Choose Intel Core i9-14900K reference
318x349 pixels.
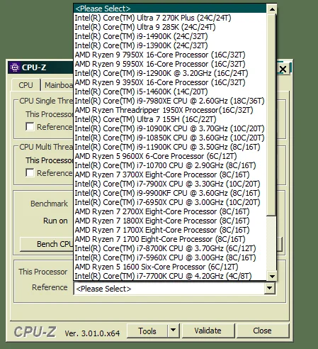click(170, 36)
